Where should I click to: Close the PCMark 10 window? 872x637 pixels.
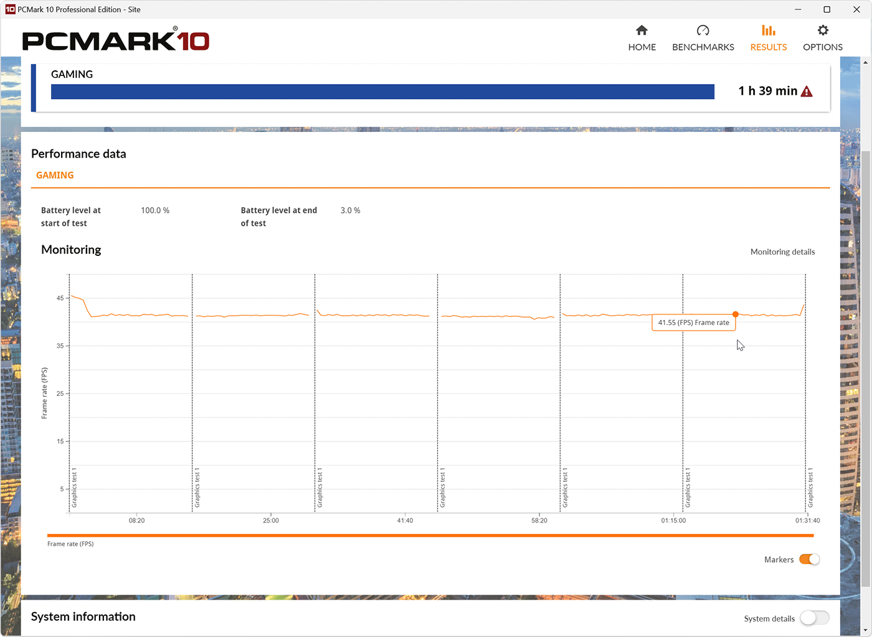click(856, 9)
